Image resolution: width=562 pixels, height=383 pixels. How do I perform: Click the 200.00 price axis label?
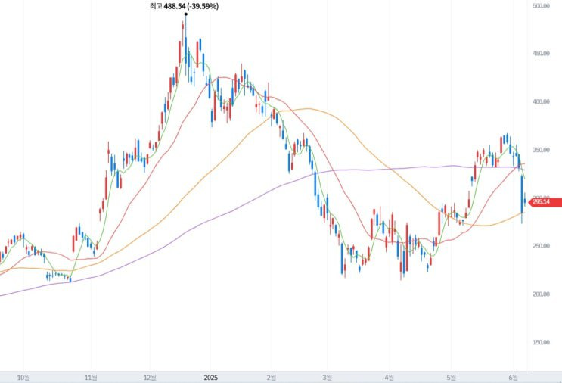(x=542, y=294)
